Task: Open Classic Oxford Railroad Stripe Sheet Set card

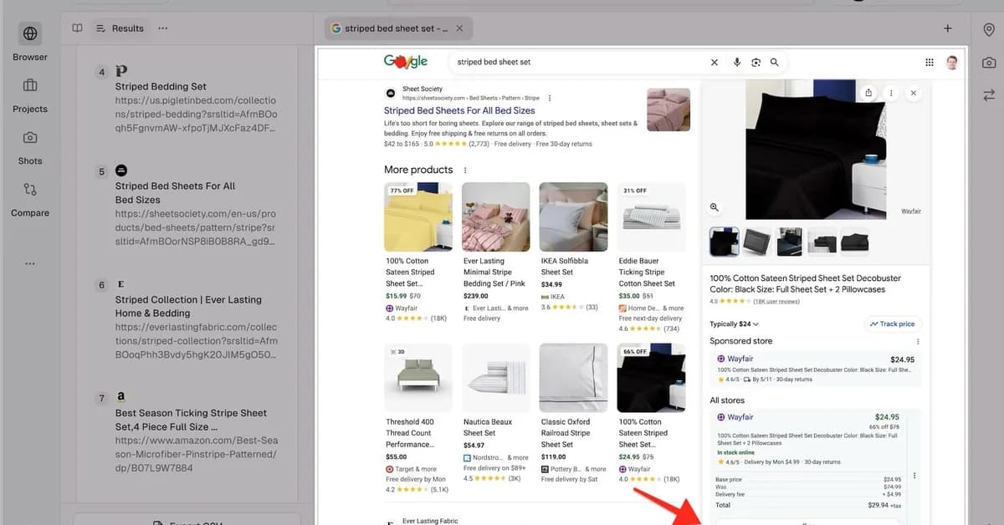Action: coord(574,413)
